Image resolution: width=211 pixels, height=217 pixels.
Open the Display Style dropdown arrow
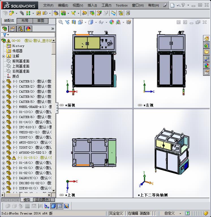tap(96, 22)
